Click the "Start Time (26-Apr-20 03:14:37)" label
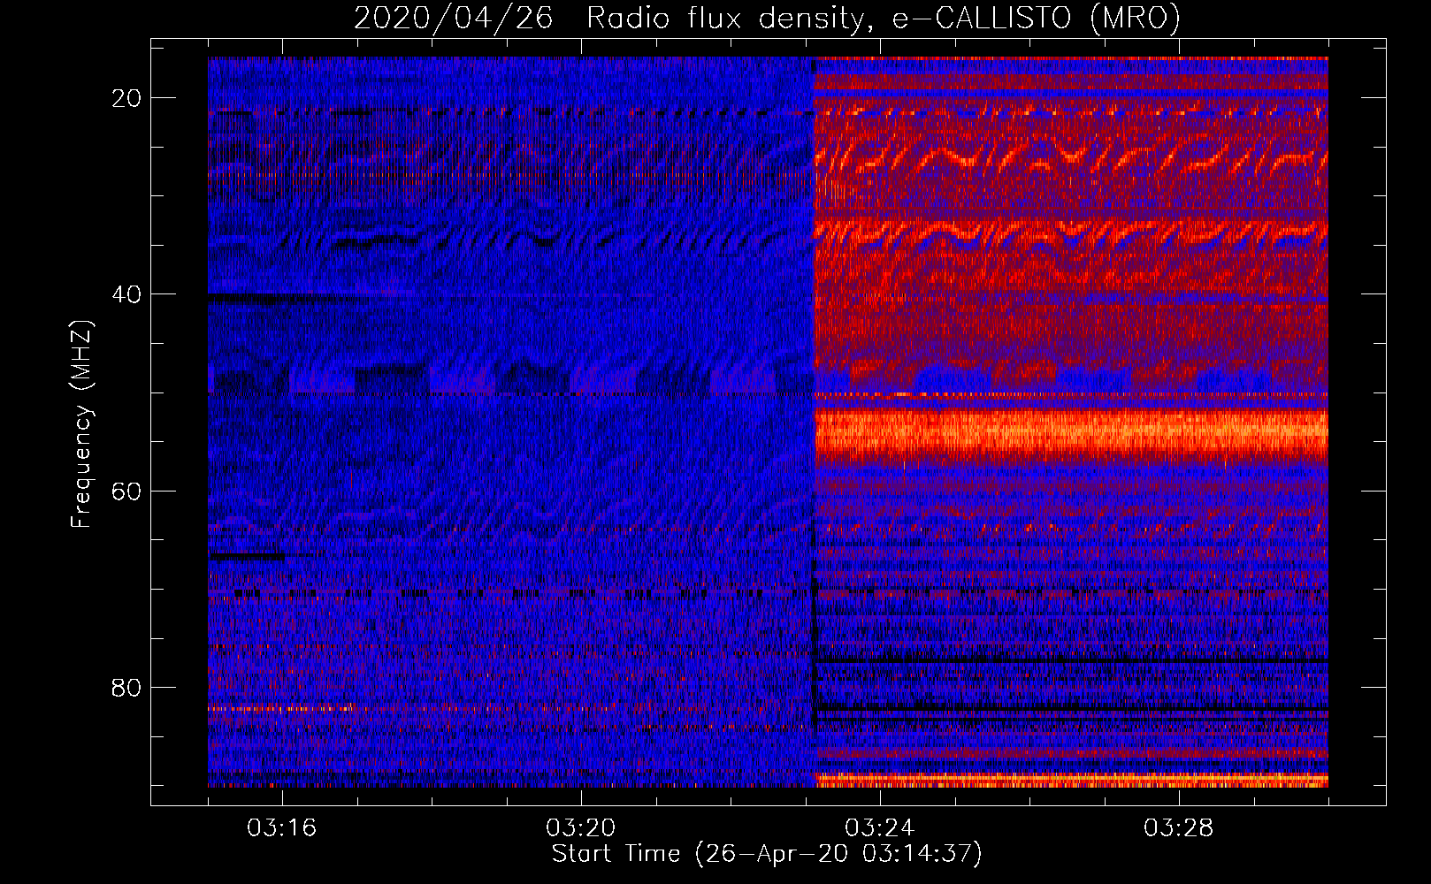Viewport: 1431px width, 884px height. click(x=767, y=854)
